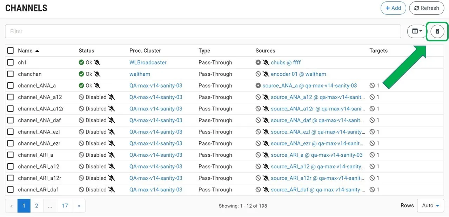Screen dimensions: 449x217
Task: Jump to page 17 in pagination
Action: 65,206
